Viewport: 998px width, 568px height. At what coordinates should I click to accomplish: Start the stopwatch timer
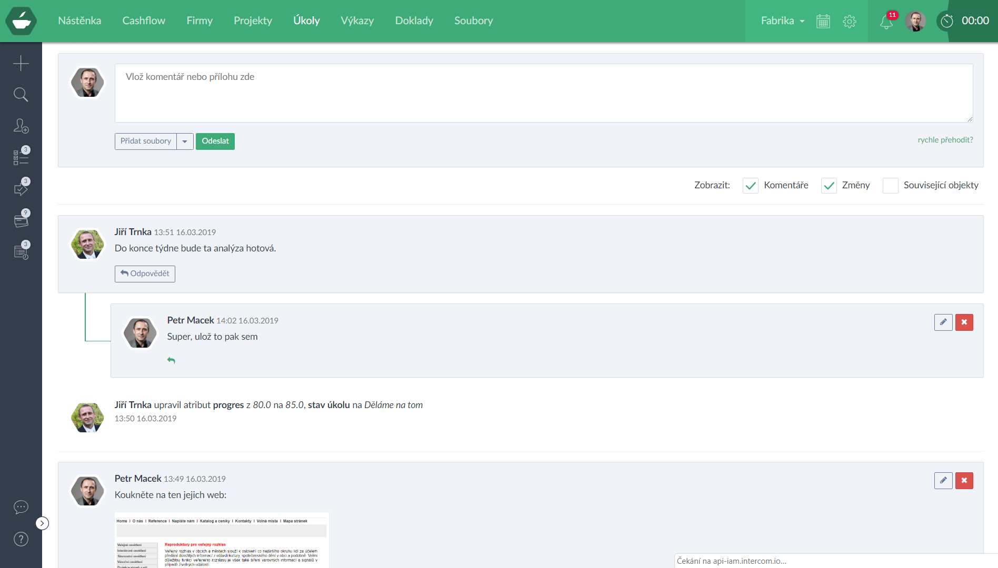(x=947, y=21)
